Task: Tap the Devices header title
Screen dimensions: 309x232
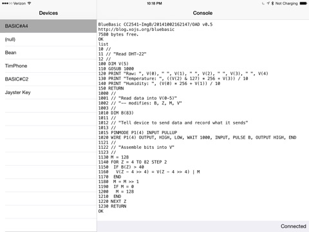Action: (x=48, y=13)
